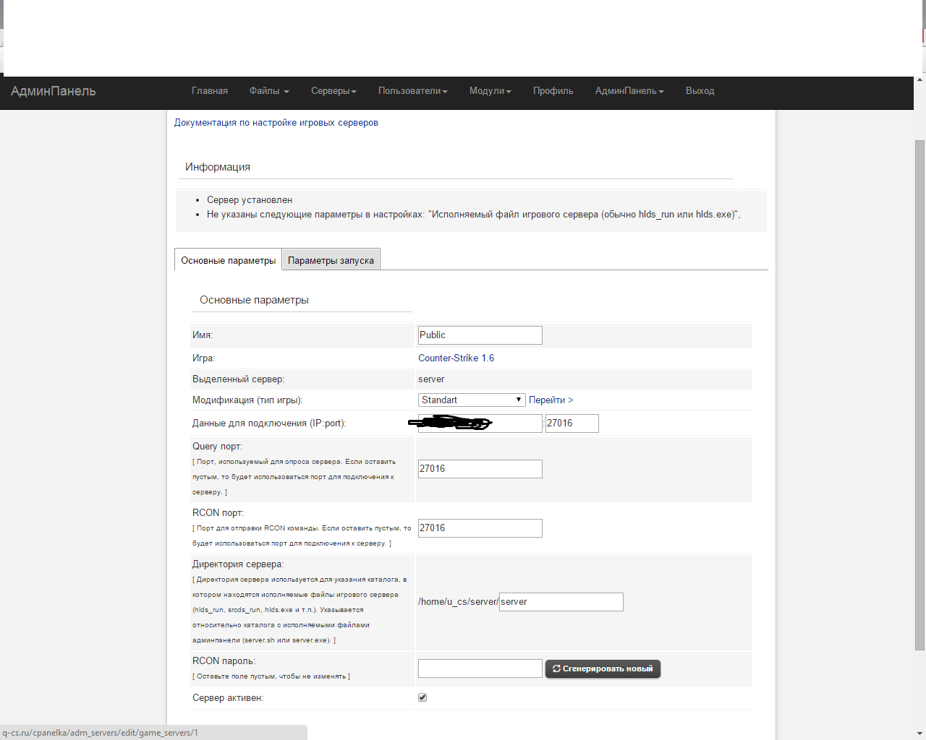Click the server name field 'Public'

click(480, 335)
